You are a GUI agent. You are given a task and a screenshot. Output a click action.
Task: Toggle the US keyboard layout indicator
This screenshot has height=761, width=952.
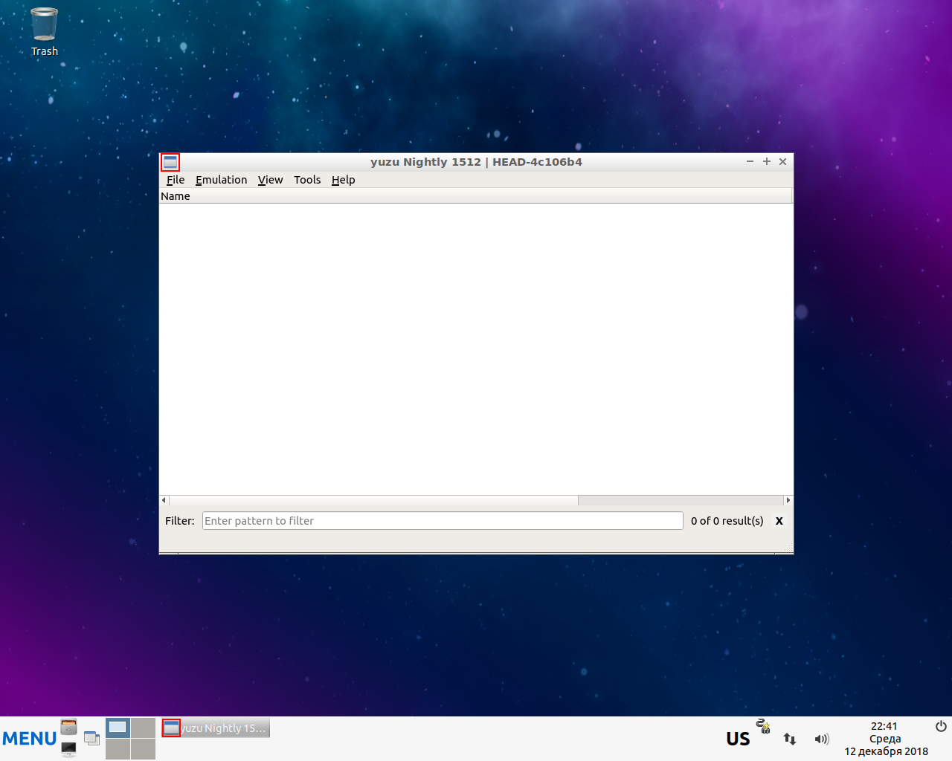[737, 738]
